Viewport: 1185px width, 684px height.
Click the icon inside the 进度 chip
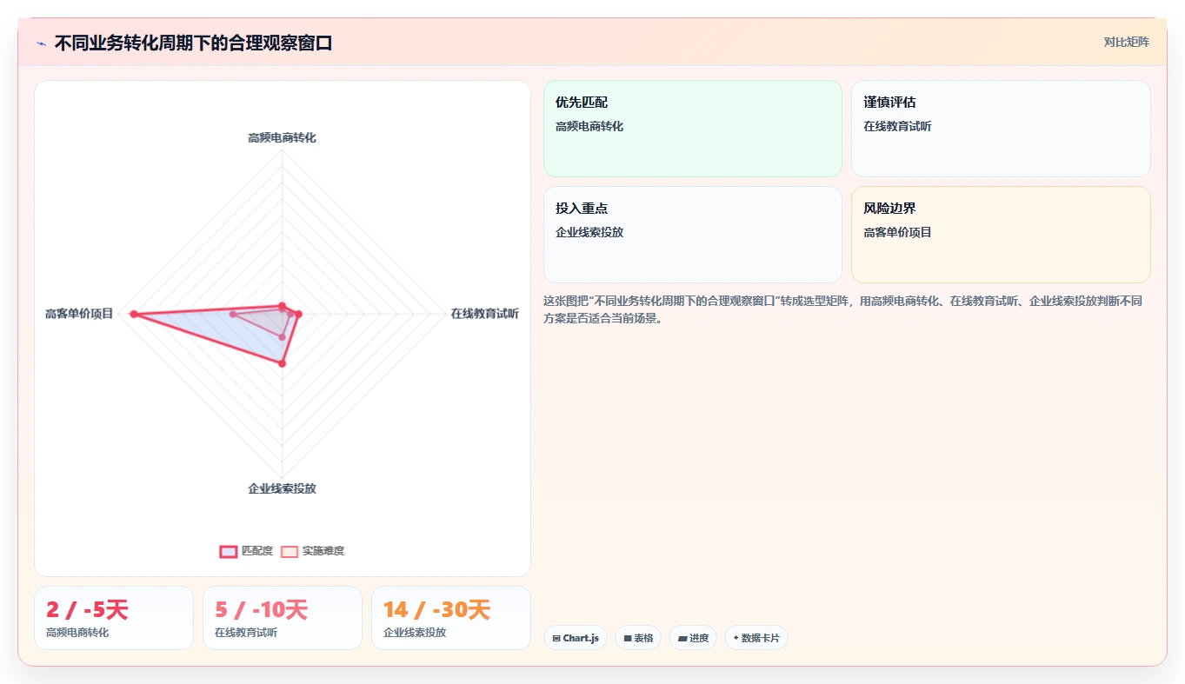click(x=682, y=638)
